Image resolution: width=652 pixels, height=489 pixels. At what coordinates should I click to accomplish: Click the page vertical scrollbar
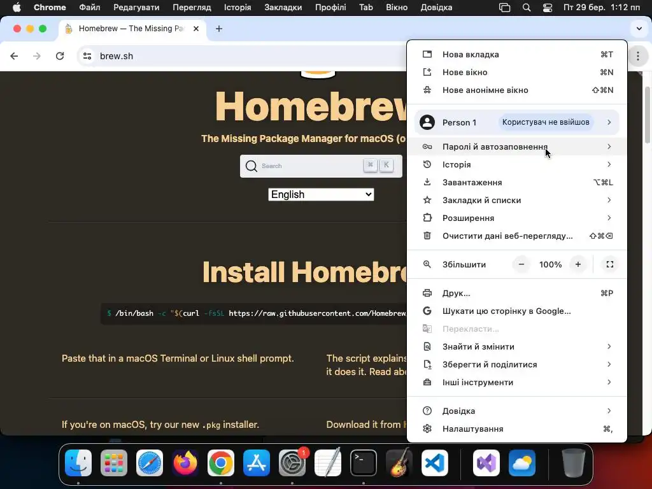tap(647, 115)
